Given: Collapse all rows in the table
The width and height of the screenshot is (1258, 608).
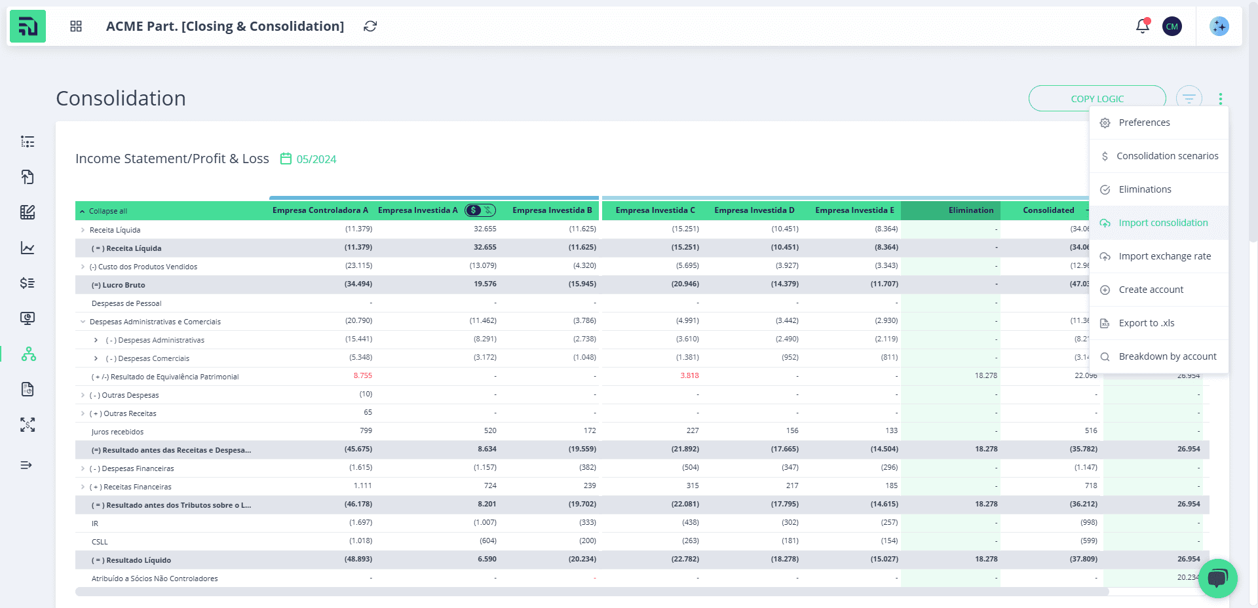Looking at the screenshot, I should [104, 211].
